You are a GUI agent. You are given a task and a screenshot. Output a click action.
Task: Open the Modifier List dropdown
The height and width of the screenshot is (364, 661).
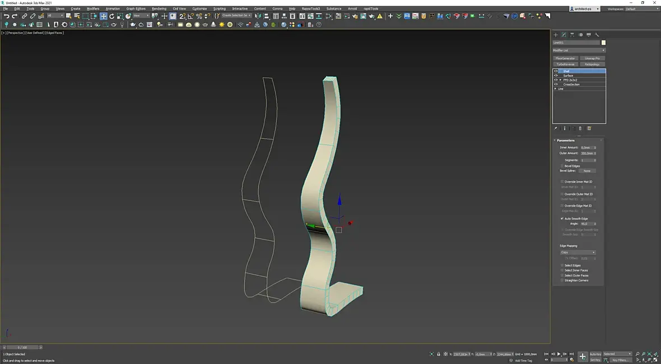579,50
